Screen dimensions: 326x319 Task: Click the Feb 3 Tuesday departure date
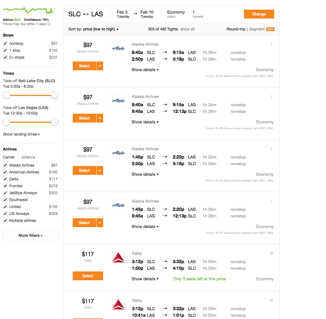tap(123, 14)
